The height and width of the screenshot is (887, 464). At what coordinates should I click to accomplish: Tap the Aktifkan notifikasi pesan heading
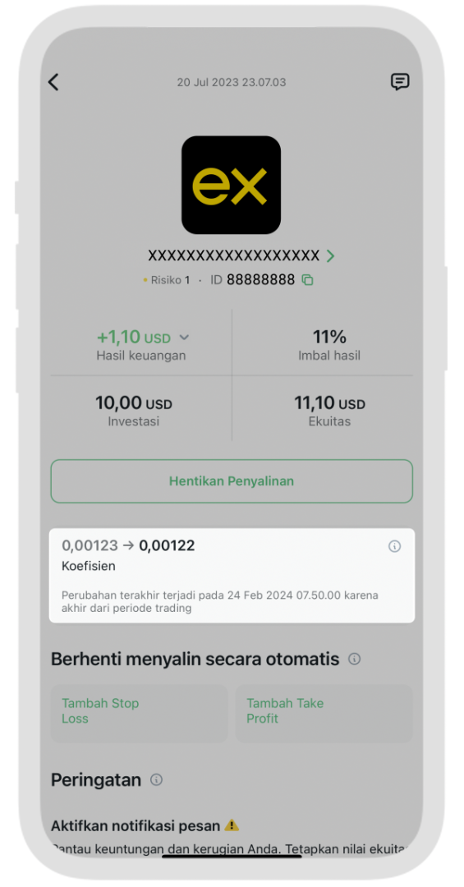pos(136,826)
